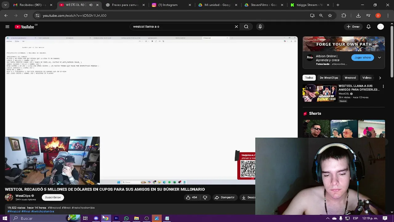This screenshot has height=222, width=394.
Task: Open Discord from taskbar
Action: (96, 218)
